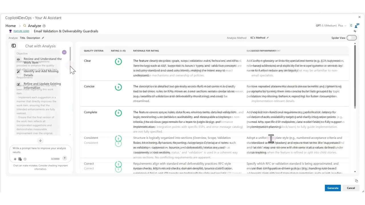Viewport: 365px width, 205px height.
Task: Edit the 6C's Method pencil icon
Action: click(x=267, y=38)
